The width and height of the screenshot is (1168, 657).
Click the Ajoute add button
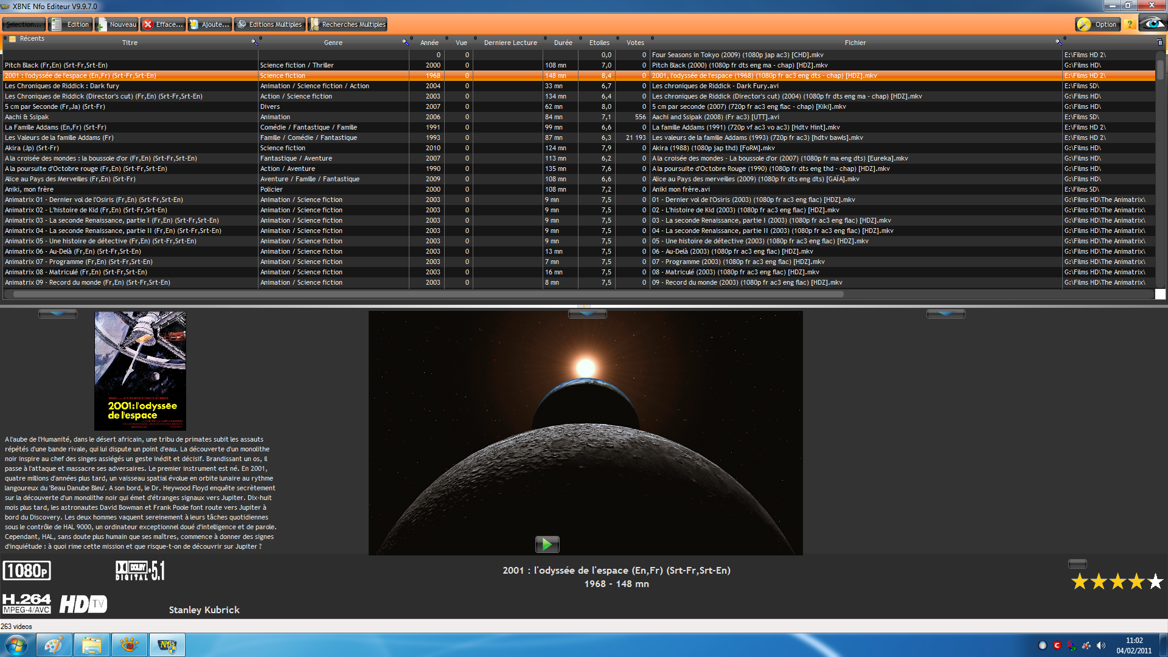pyautogui.click(x=209, y=24)
